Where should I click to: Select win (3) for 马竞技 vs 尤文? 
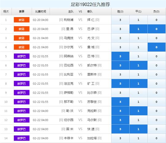click(x=121, y=38)
